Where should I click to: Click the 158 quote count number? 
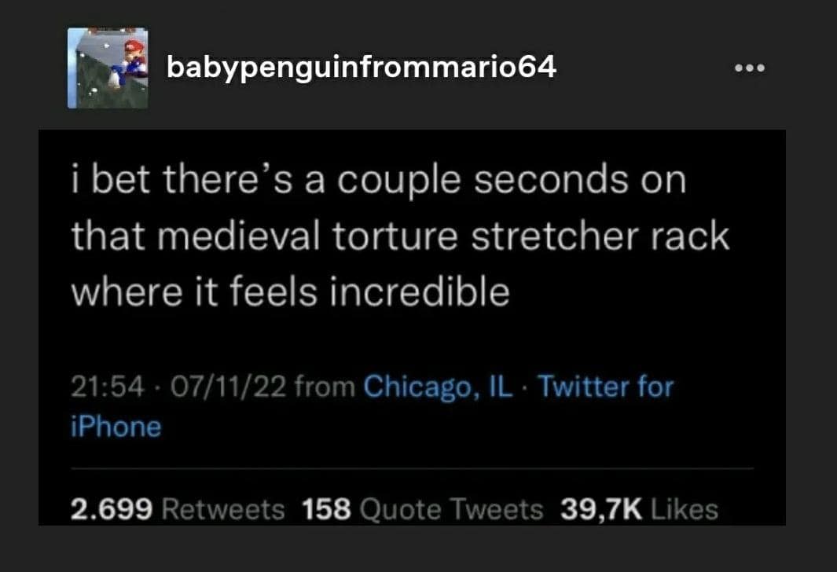tap(326, 509)
